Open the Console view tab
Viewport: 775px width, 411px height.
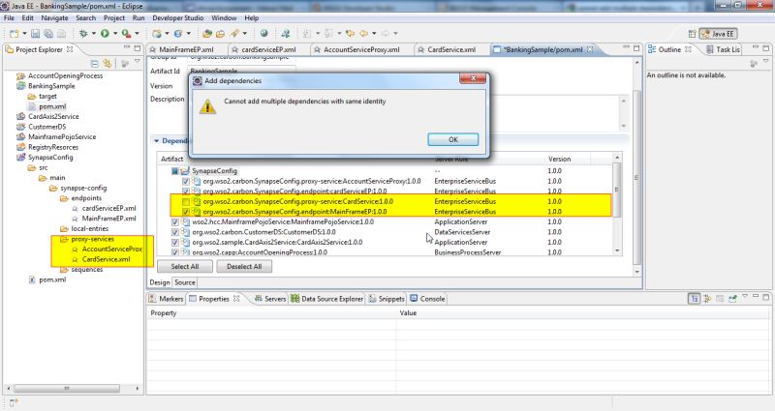pyautogui.click(x=427, y=299)
